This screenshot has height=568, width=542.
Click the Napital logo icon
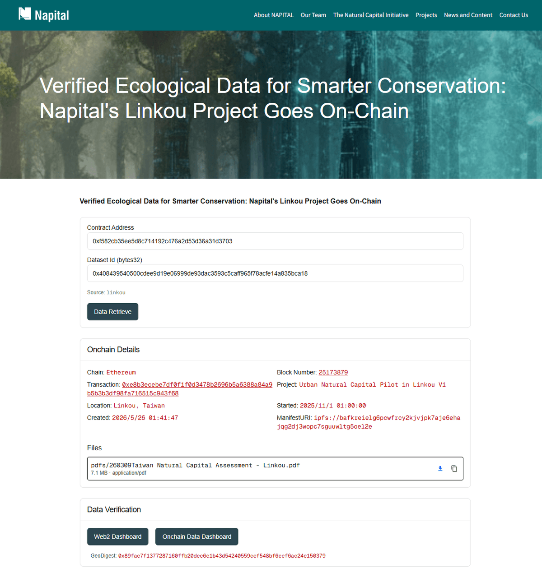[x=25, y=14]
